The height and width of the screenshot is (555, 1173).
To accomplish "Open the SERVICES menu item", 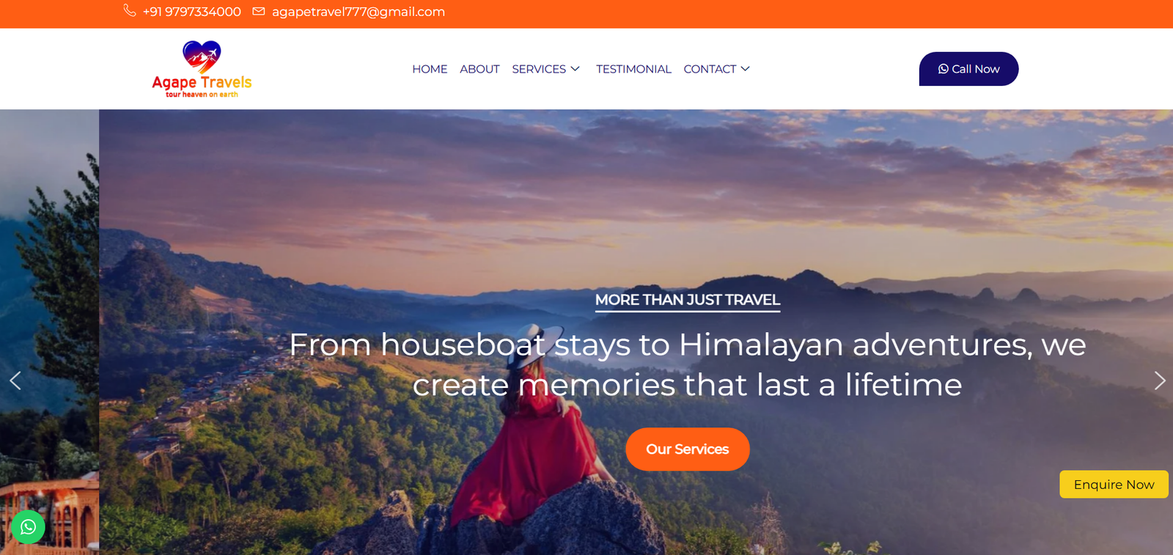I will (x=539, y=69).
